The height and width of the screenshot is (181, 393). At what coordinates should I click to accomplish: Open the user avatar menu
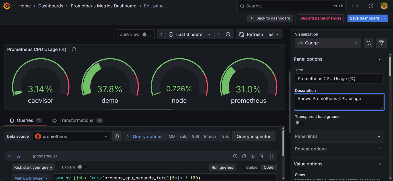(x=384, y=6)
